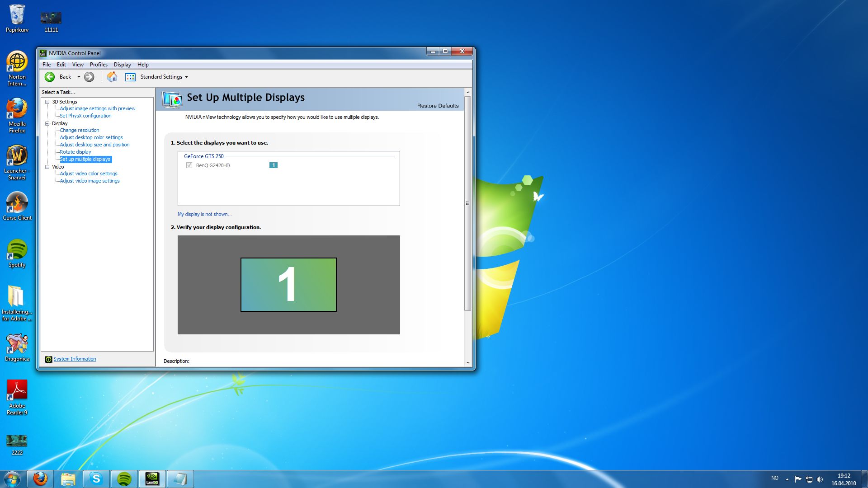Select Set up multiple displays task
Viewport: 868px width, 488px height.
(x=85, y=159)
